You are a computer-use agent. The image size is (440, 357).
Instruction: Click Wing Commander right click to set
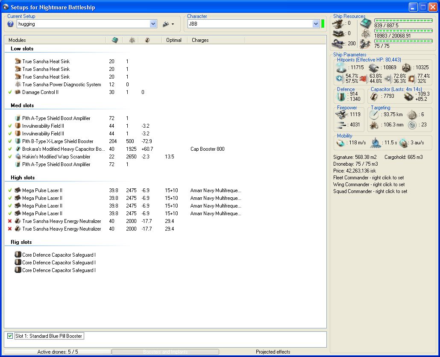pos(369,184)
